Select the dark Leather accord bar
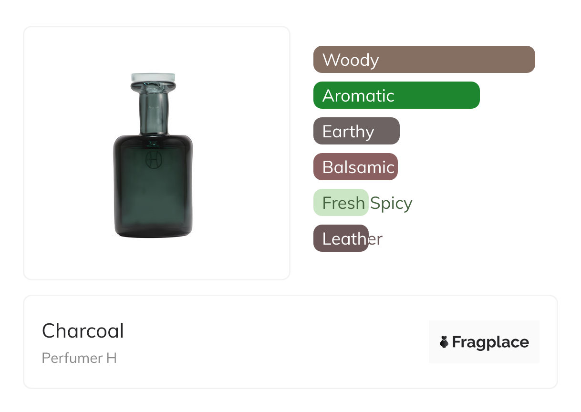This screenshot has height=412, width=581. coord(341,238)
